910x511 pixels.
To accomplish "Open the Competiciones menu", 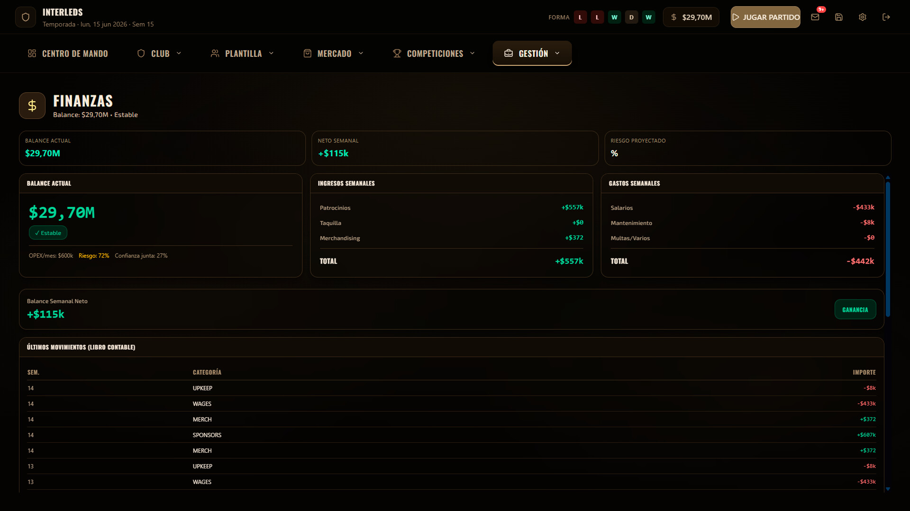I will coord(434,53).
